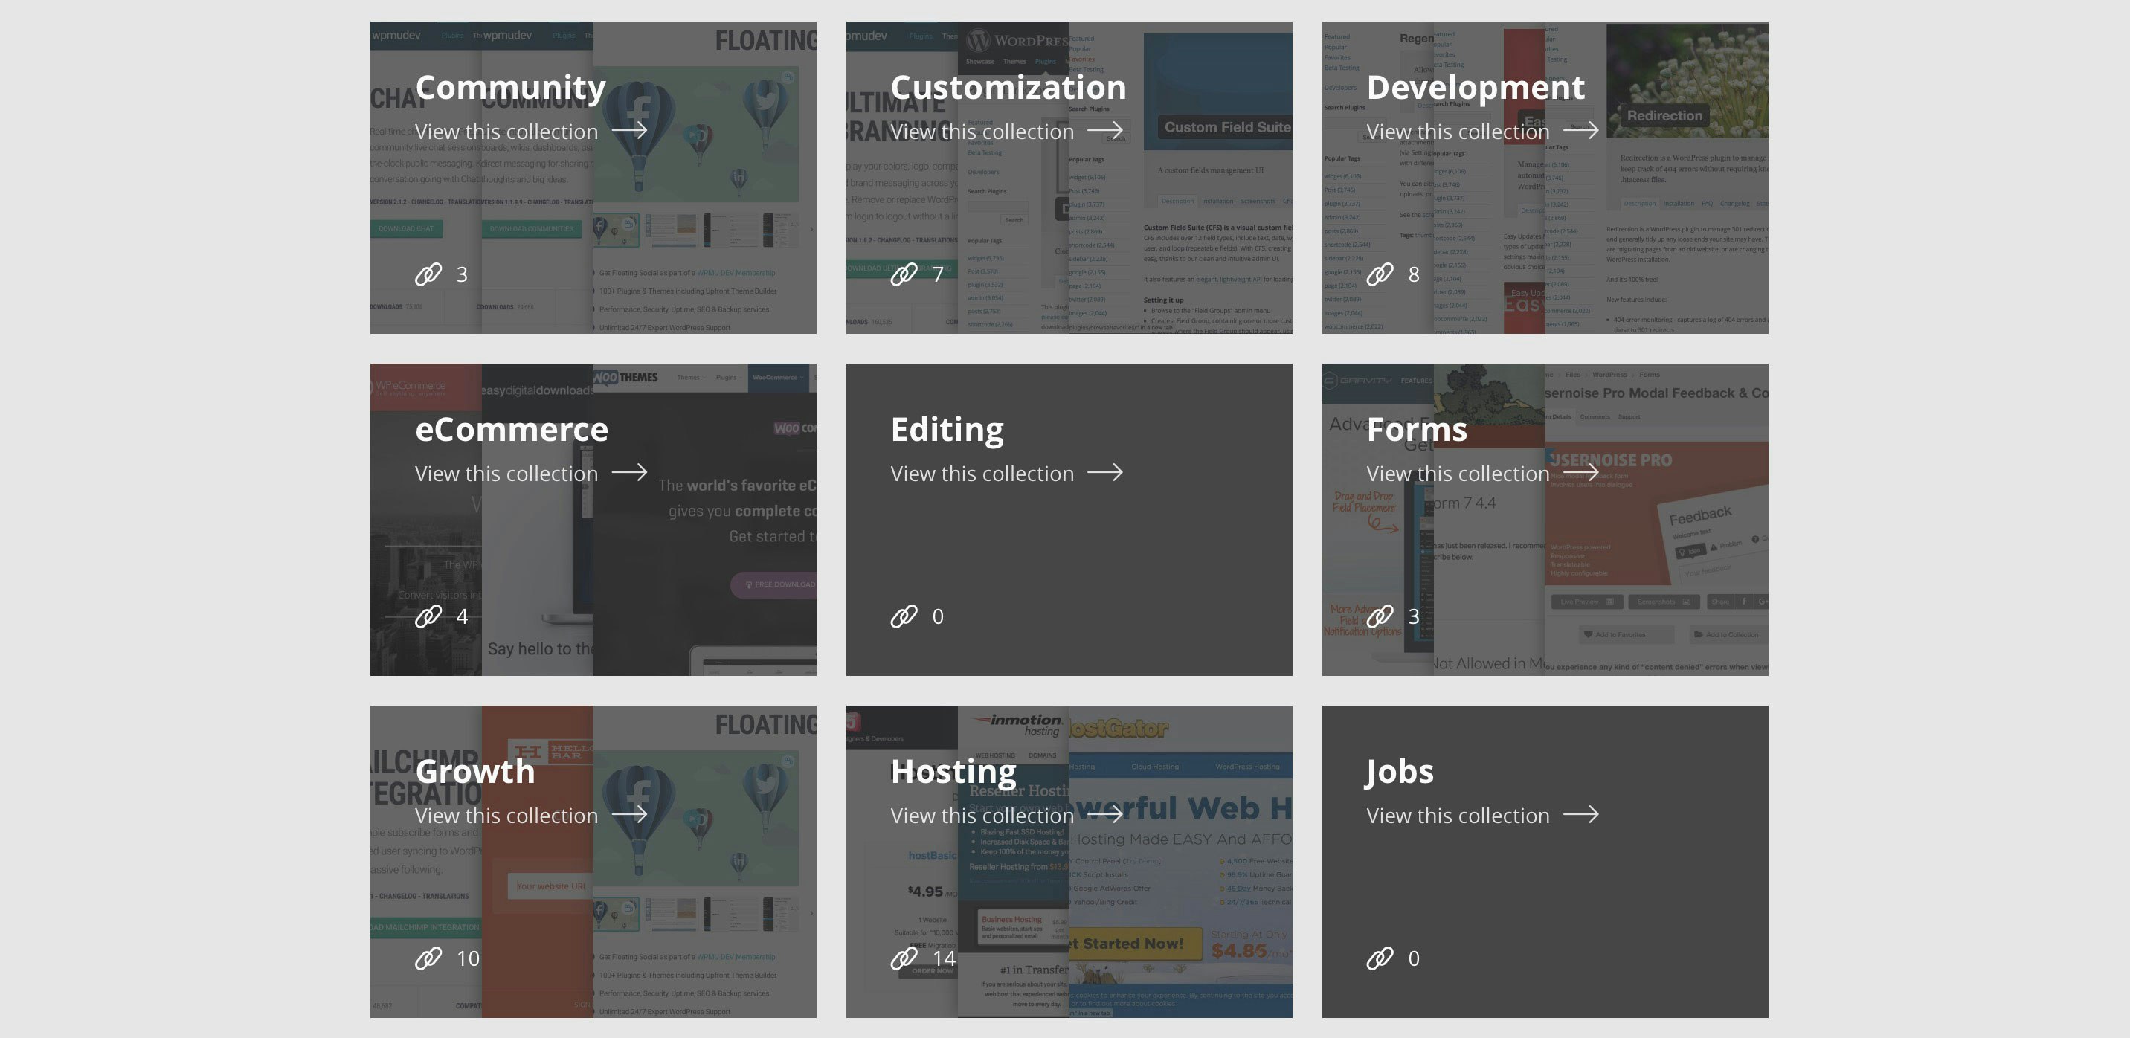View the Forms collection
Image resolution: width=2130 pixels, height=1038 pixels.
coord(1458,473)
